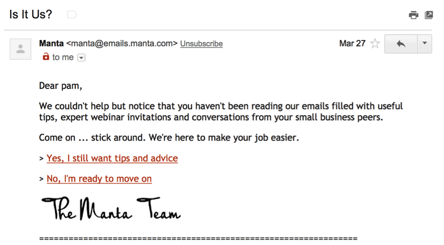Viewport: 444px width, 245px height.
Task: Follow the 'No, I'm ready to move on' link
Action: (x=99, y=179)
